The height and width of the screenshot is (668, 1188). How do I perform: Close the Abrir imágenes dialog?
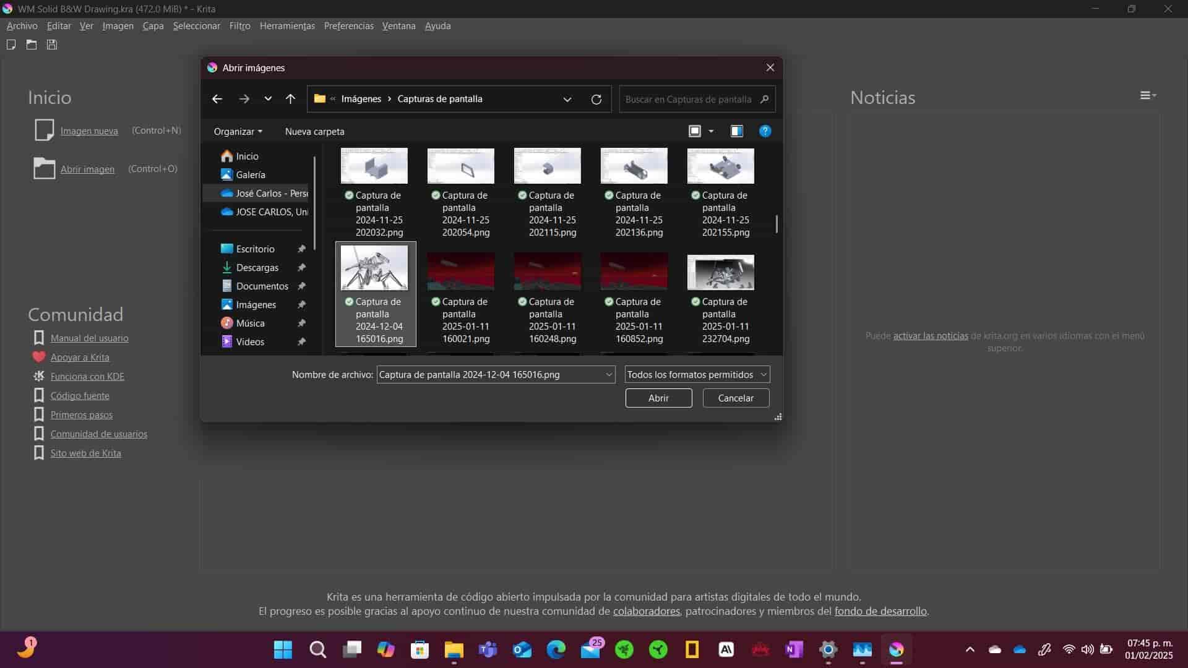770,67
